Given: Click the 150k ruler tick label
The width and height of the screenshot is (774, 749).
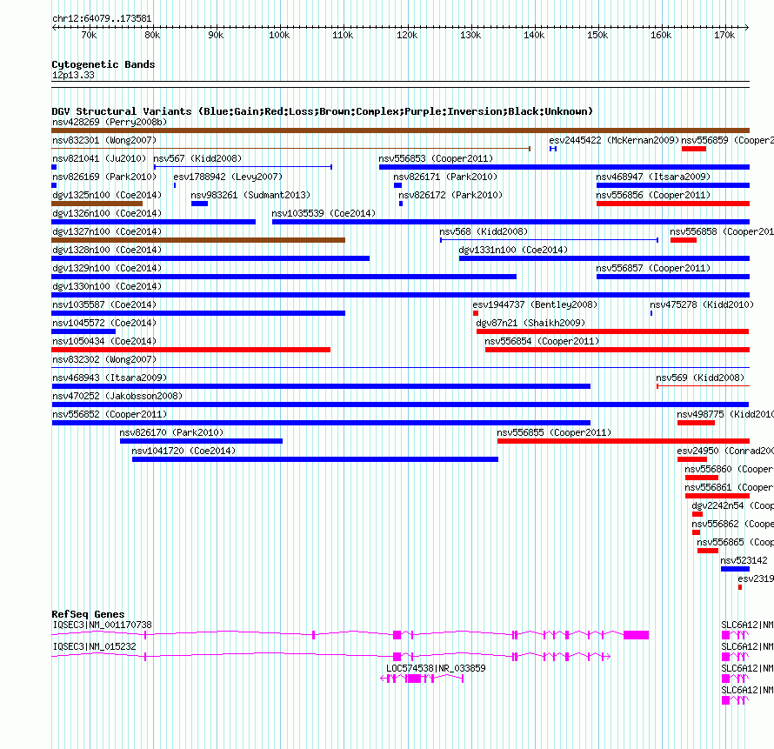Looking at the screenshot, I should [597, 36].
